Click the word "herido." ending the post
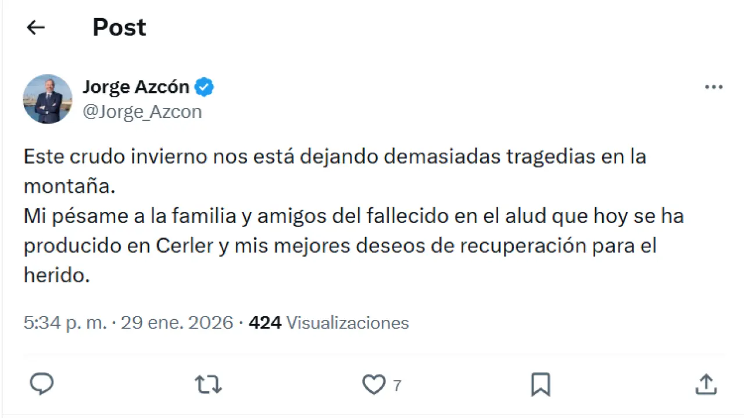The width and height of the screenshot is (744, 418). click(x=57, y=276)
